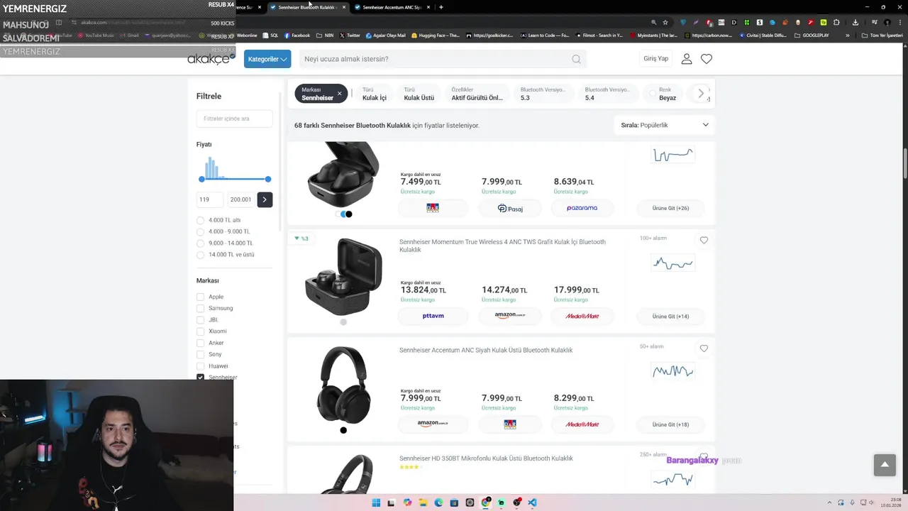Switch to Sennheiser Accentum ANC browser tab
908x511 pixels.
coord(392,7)
